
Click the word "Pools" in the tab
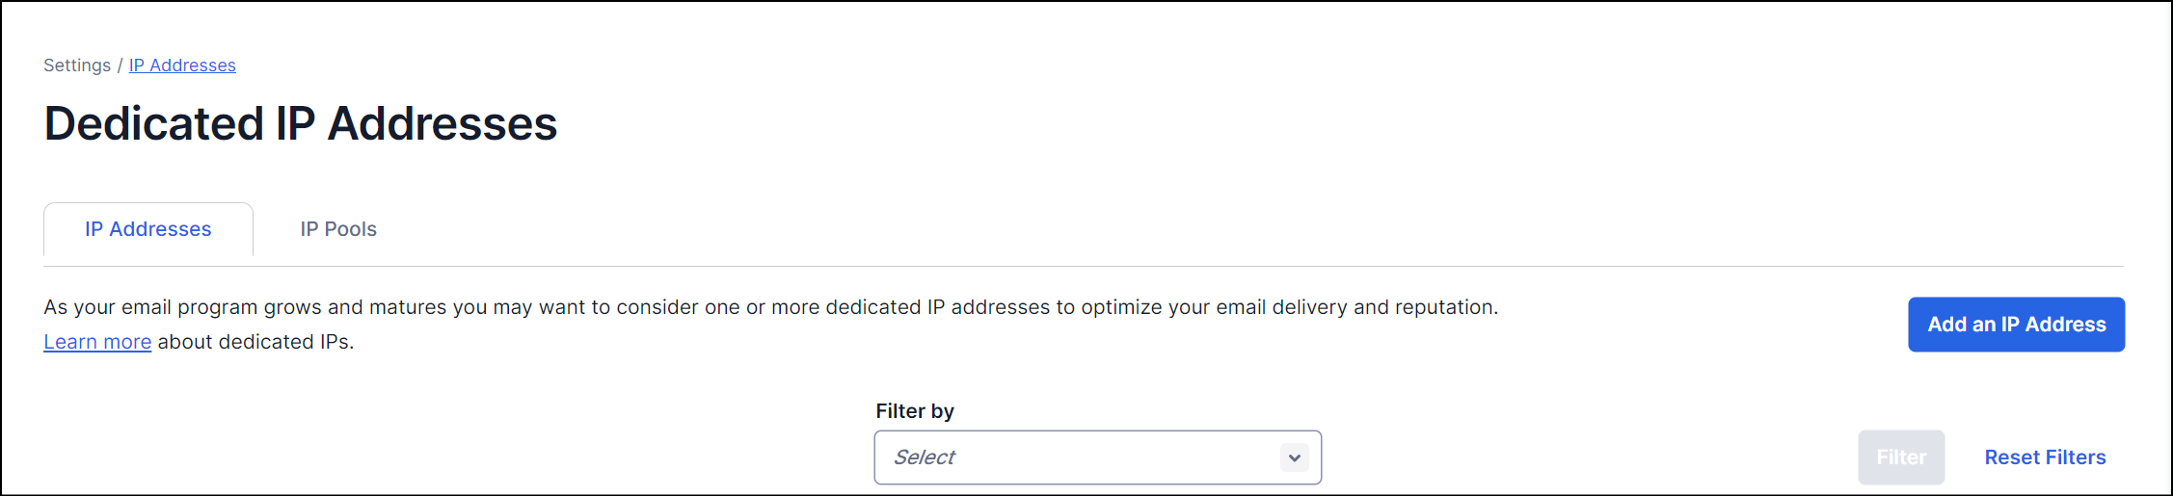point(351,229)
